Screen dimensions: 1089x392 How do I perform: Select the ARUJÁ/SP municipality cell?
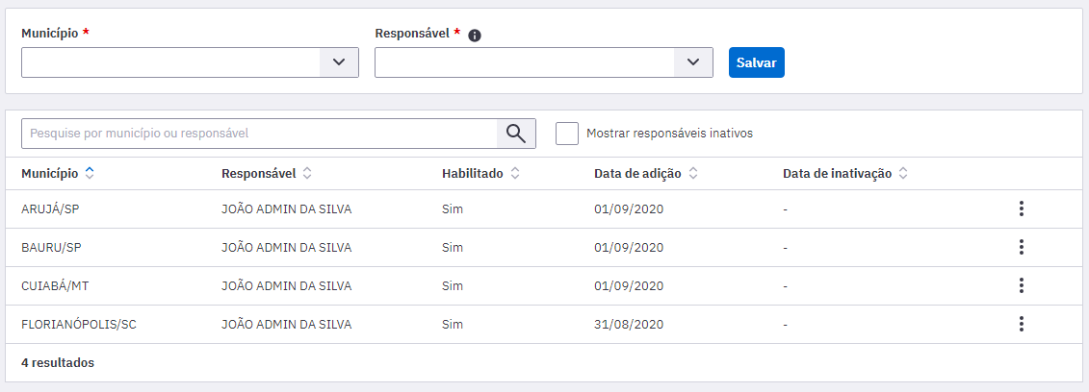point(50,209)
